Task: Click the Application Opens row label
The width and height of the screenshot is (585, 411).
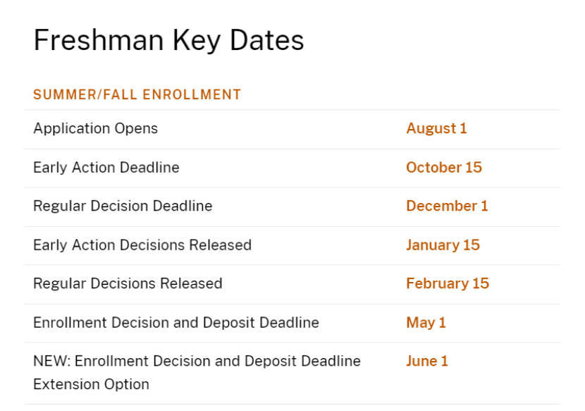Action: [95, 128]
